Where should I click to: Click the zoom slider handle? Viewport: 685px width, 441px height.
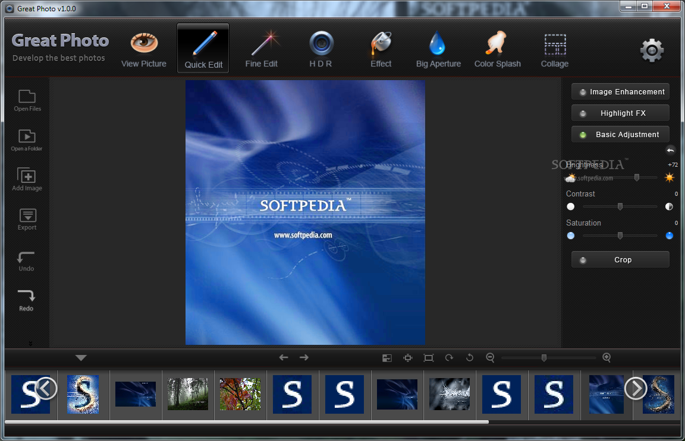coord(544,358)
